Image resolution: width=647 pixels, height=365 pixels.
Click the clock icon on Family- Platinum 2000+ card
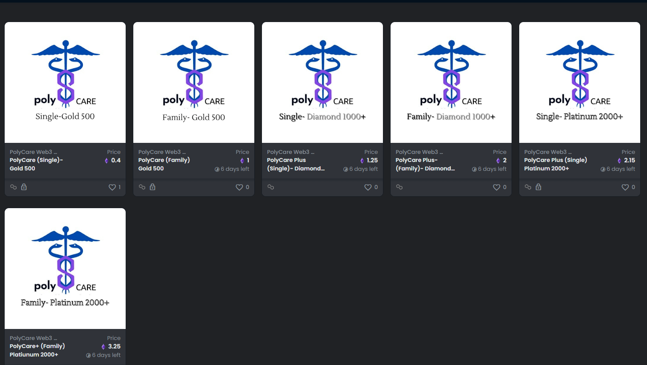(88, 355)
